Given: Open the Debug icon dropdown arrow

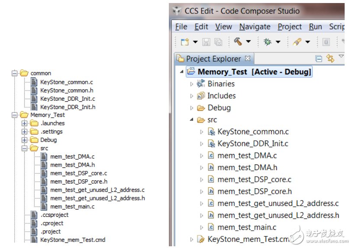Looking at the screenshot, I should point(278,42).
